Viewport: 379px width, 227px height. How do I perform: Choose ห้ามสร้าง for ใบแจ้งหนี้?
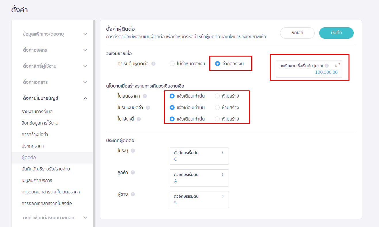pos(217,119)
